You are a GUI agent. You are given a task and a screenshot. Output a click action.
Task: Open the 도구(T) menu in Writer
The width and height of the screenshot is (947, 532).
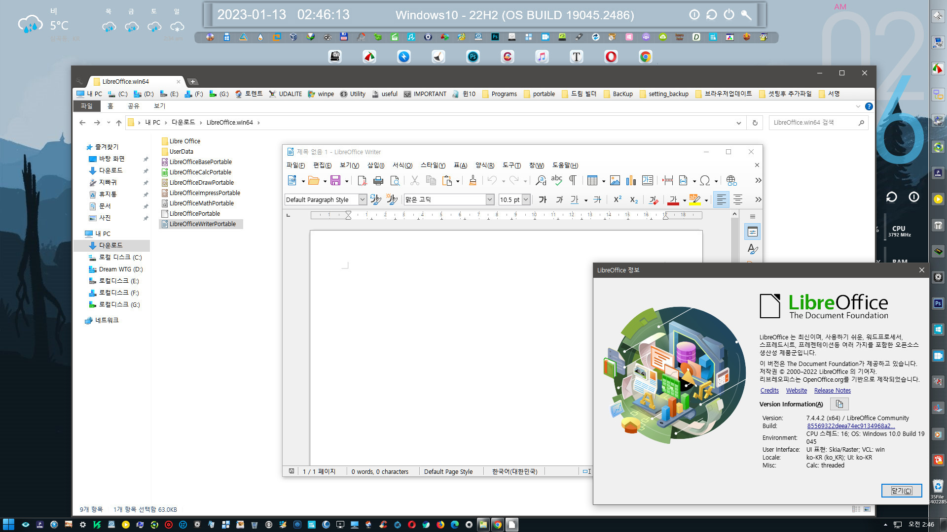[511, 166]
